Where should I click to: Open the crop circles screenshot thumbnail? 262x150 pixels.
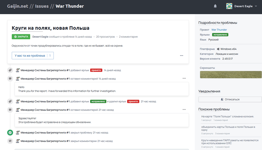click(231, 75)
